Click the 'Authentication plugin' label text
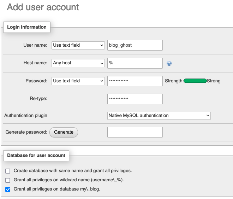 (x=26, y=116)
